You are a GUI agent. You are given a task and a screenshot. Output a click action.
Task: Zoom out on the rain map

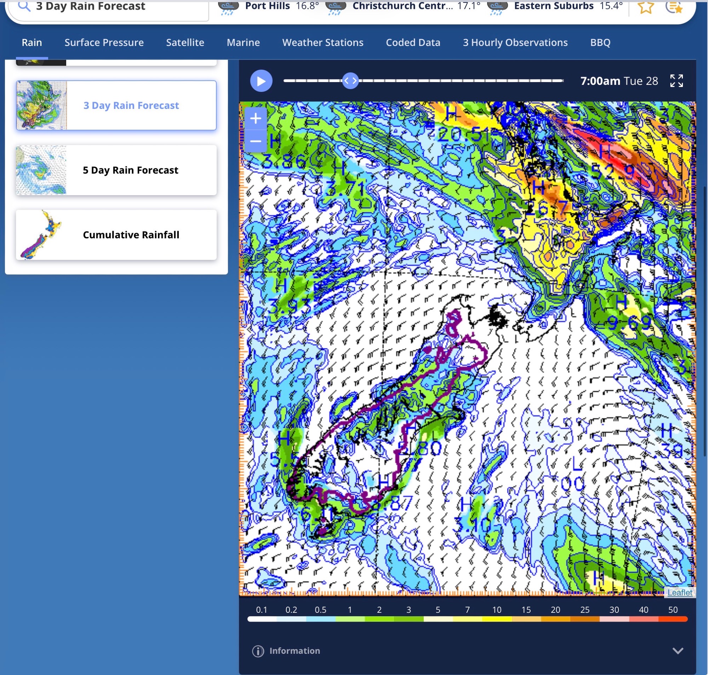[256, 141]
